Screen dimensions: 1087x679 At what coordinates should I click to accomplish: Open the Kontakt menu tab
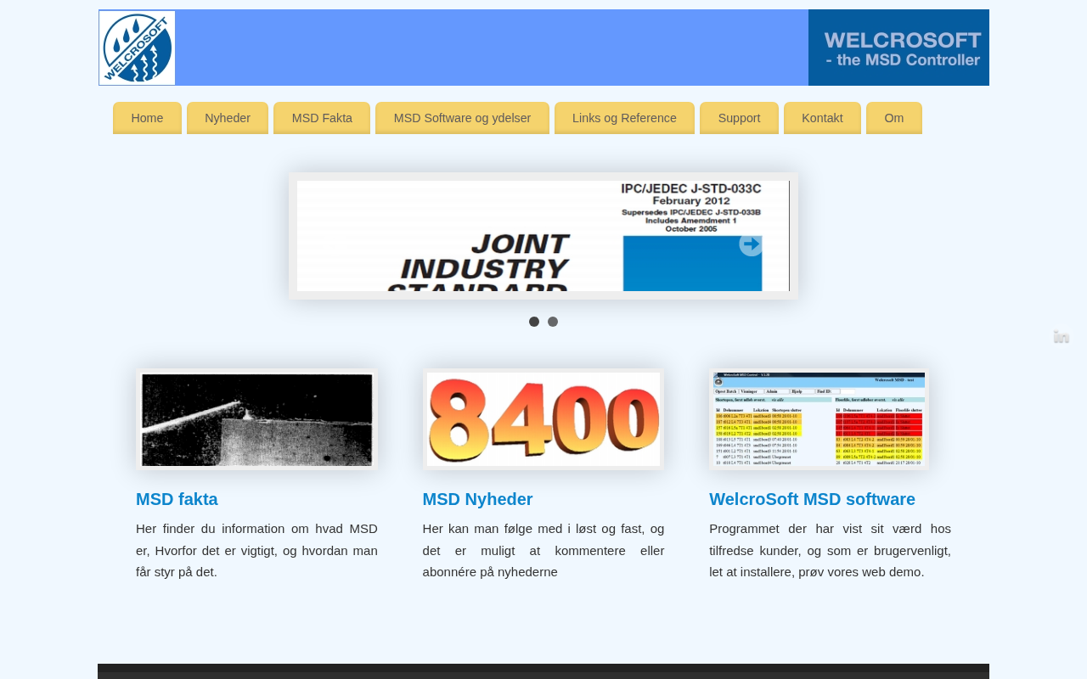point(822,118)
